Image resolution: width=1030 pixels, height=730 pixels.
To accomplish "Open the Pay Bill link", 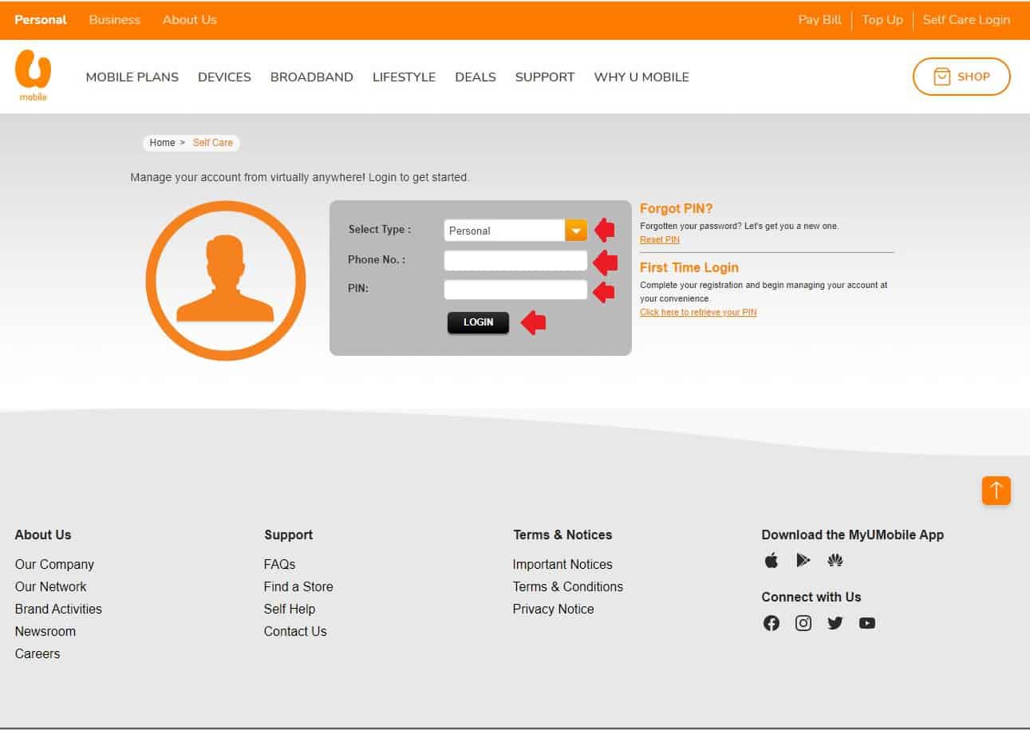I will 820,19.
